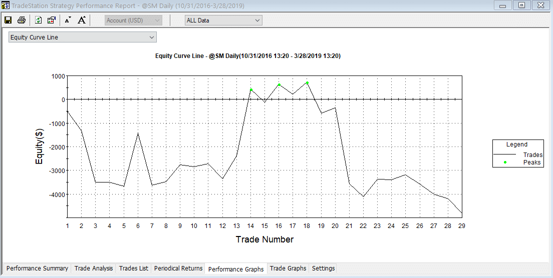
Task: Click the Equity($) axis label
Action: 39,146
